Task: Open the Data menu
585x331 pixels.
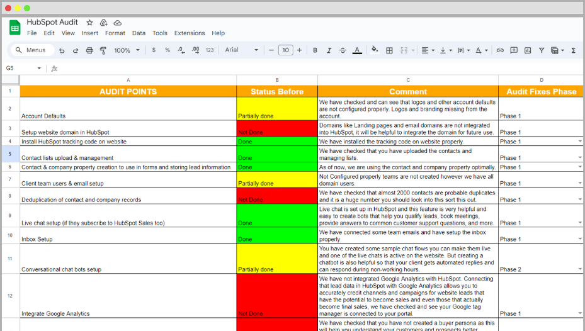Action: (x=139, y=33)
